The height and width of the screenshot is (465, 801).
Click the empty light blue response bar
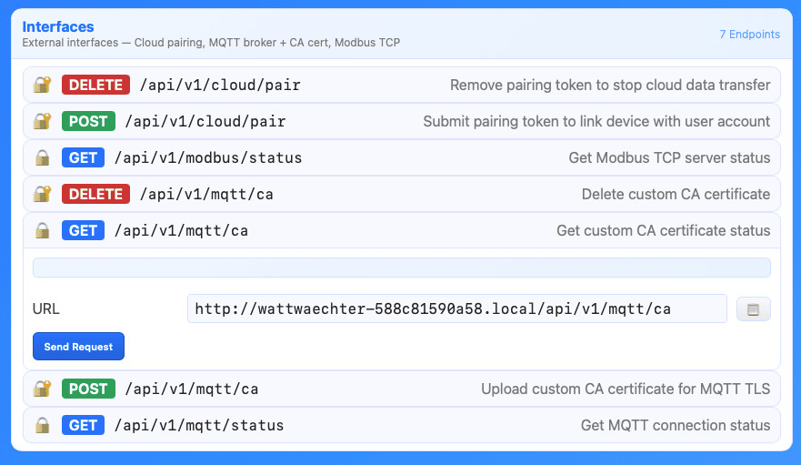pos(402,268)
